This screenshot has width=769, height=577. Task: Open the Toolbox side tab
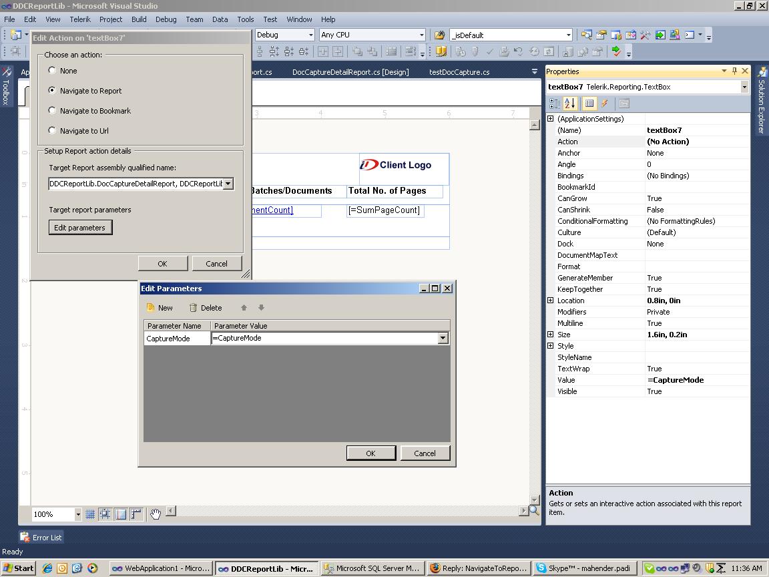6,87
